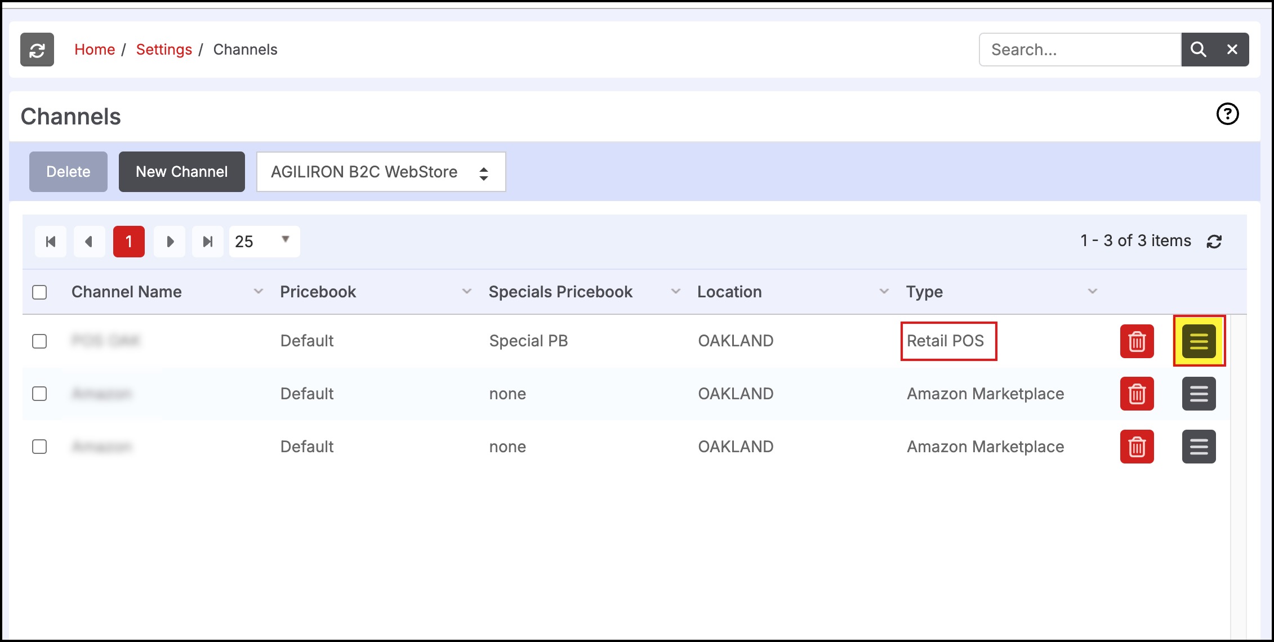Sort by the Type column header

(924, 292)
